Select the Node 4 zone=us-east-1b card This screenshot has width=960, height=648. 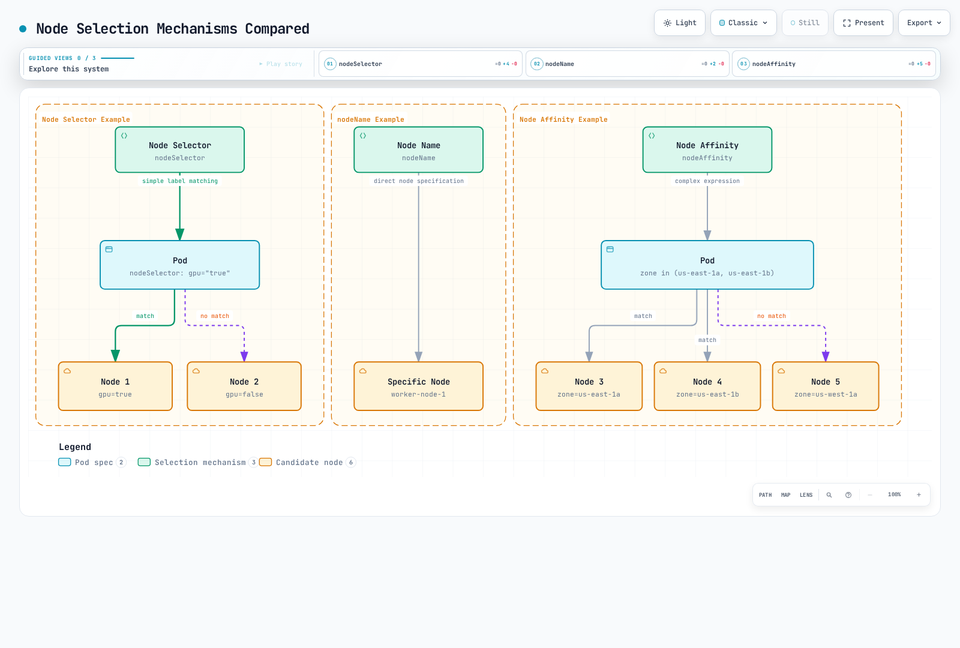point(707,386)
